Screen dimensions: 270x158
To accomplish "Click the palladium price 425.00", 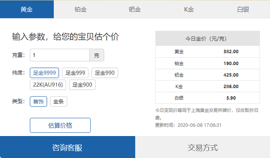I will click(x=231, y=75).
